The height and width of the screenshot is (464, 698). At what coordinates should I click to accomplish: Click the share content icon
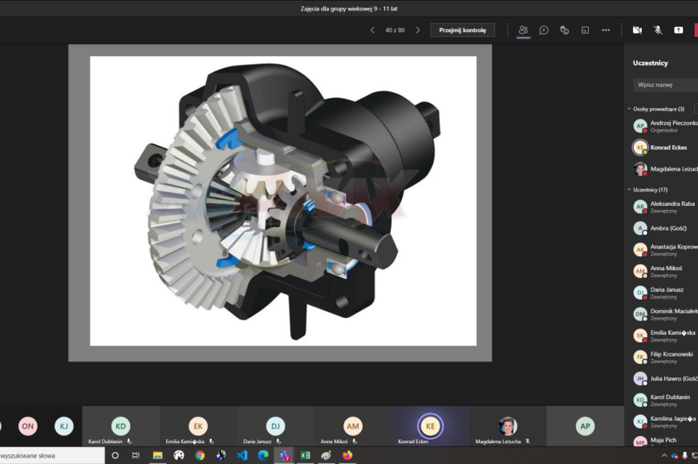click(679, 30)
